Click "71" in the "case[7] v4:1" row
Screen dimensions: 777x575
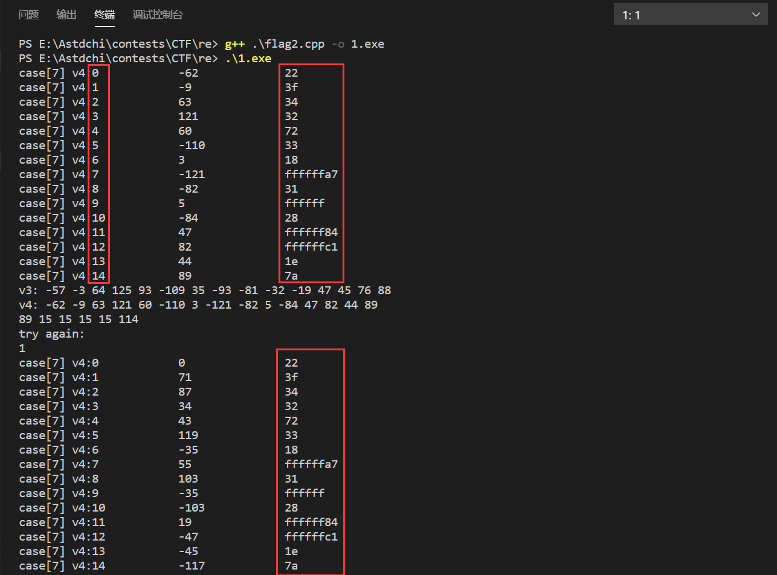(x=185, y=377)
